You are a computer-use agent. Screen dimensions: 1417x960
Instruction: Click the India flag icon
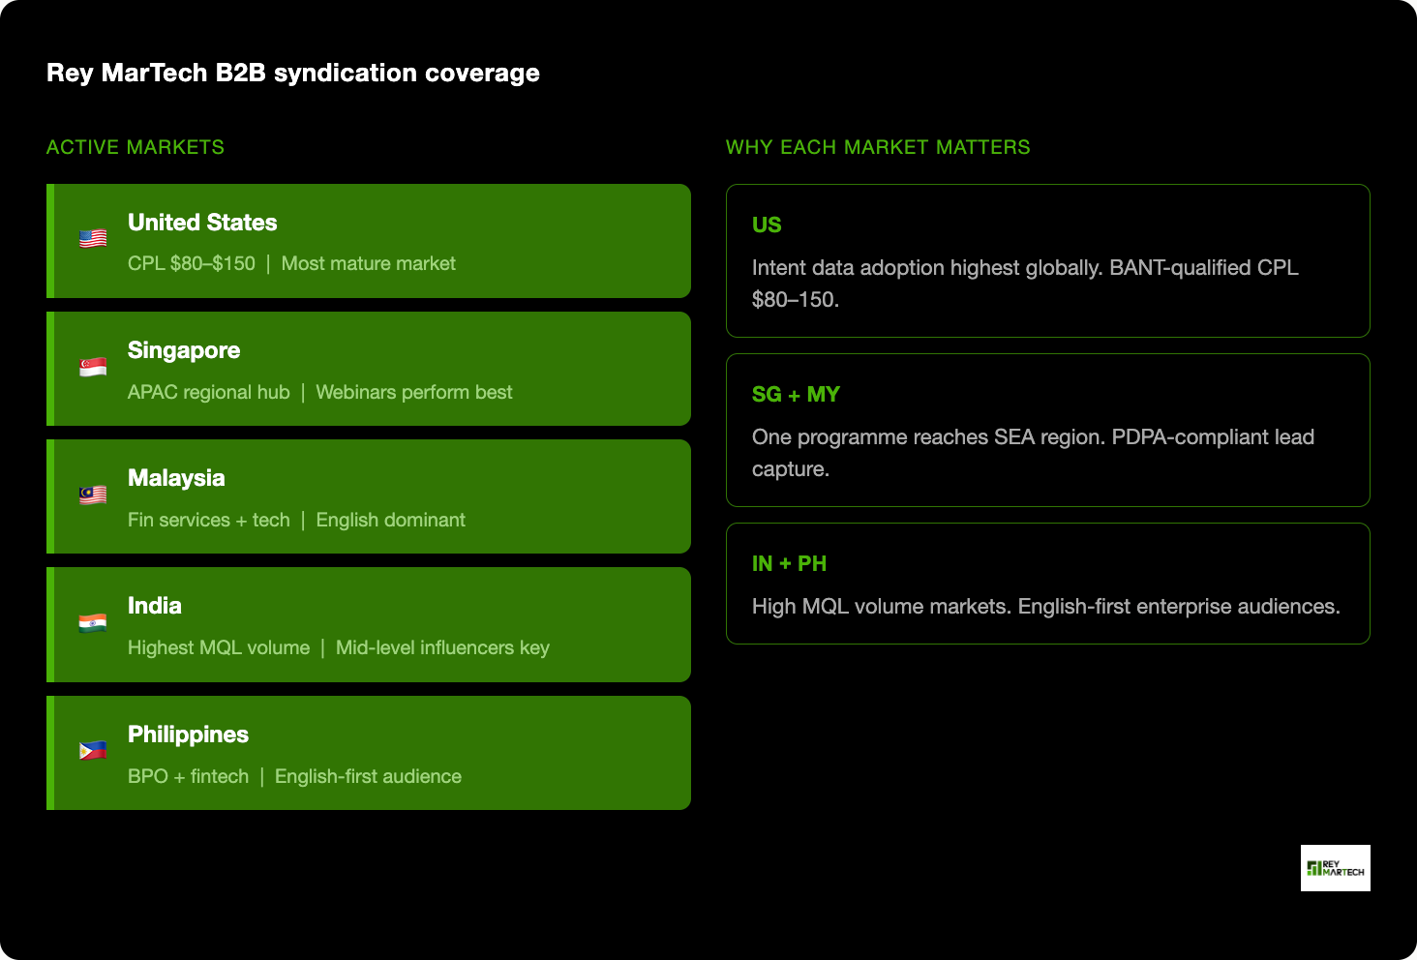click(93, 623)
